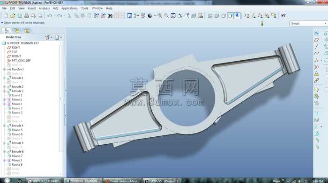Open the Analysis menu
Image resolution: width=328 pixels, height=183 pixels.
coord(45,8)
